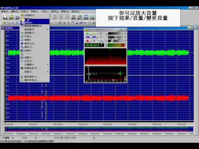The height and width of the screenshot is (149, 199).
Task: Open control properties icon beside record row
Action: point(101,41)
